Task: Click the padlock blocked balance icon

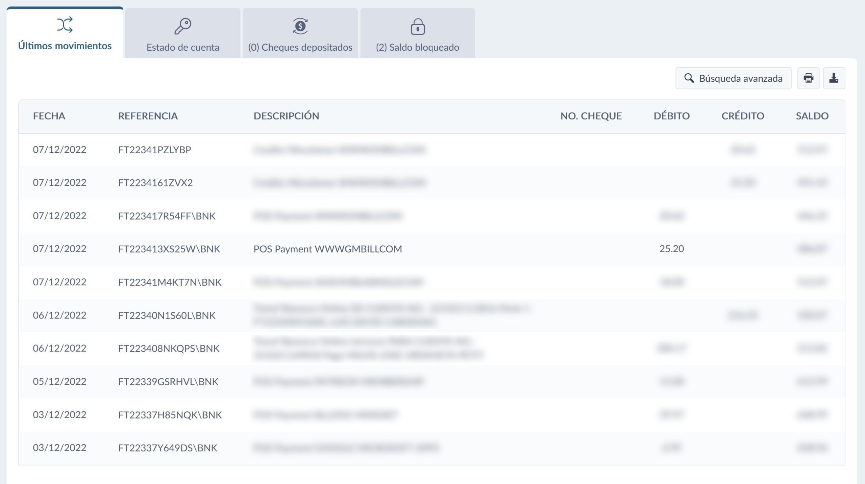Action: point(418,26)
